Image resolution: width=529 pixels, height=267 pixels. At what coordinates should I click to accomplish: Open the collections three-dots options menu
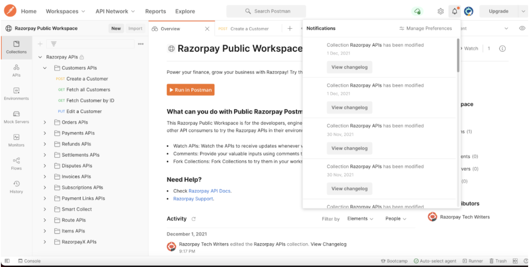[141, 44]
